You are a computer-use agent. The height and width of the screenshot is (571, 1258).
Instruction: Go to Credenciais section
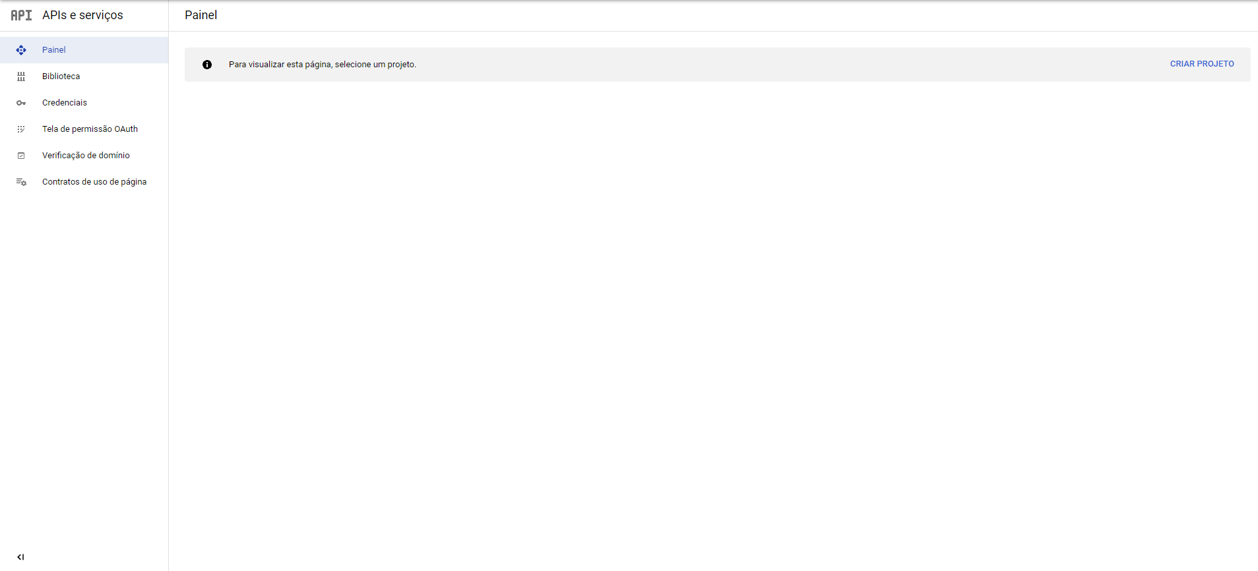click(84, 103)
